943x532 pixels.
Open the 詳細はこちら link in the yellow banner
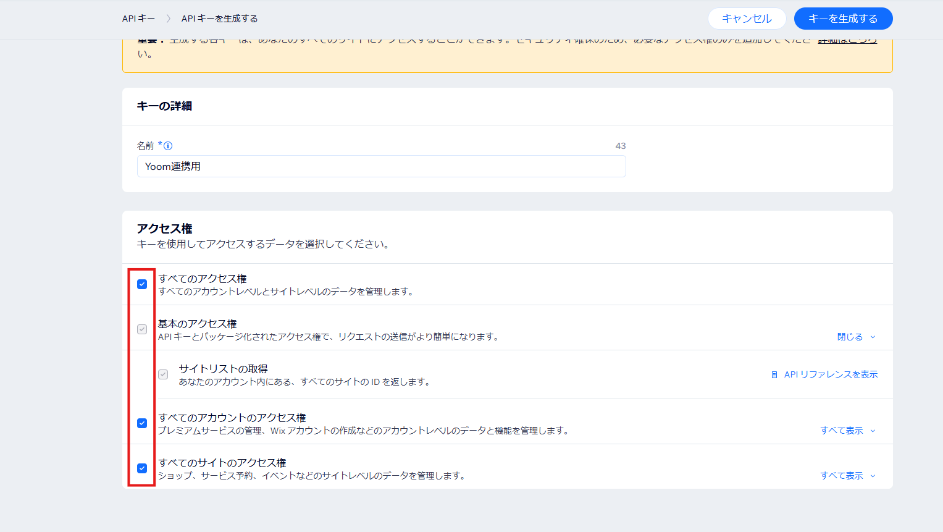(x=847, y=41)
